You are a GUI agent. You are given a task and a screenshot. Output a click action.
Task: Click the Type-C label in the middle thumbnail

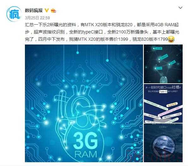pyautogui.click(x=163, y=92)
